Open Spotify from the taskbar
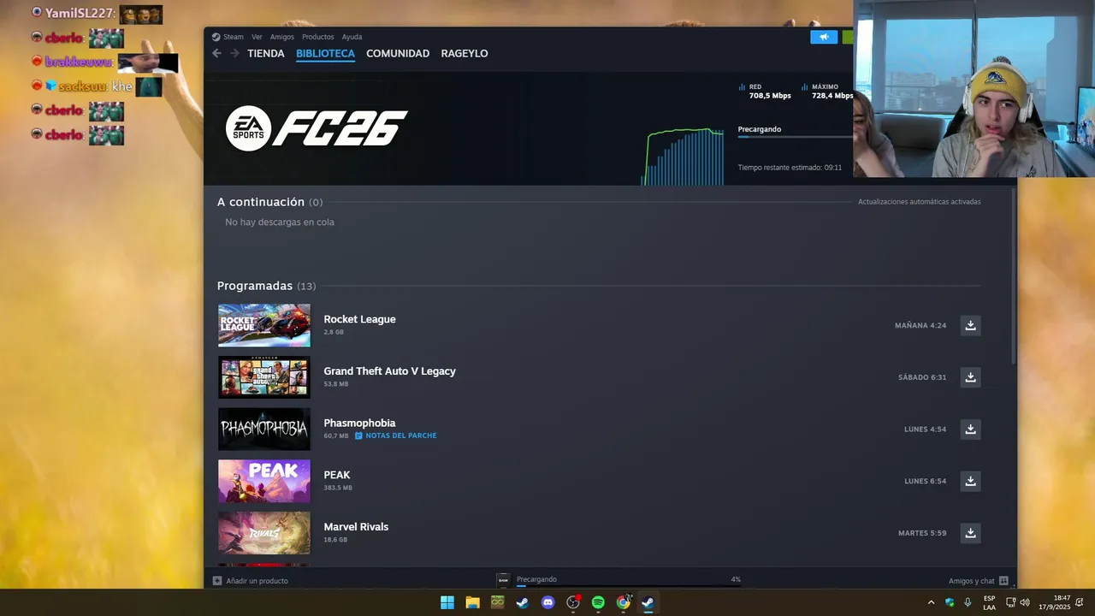The image size is (1095, 616). (x=598, y=602)
